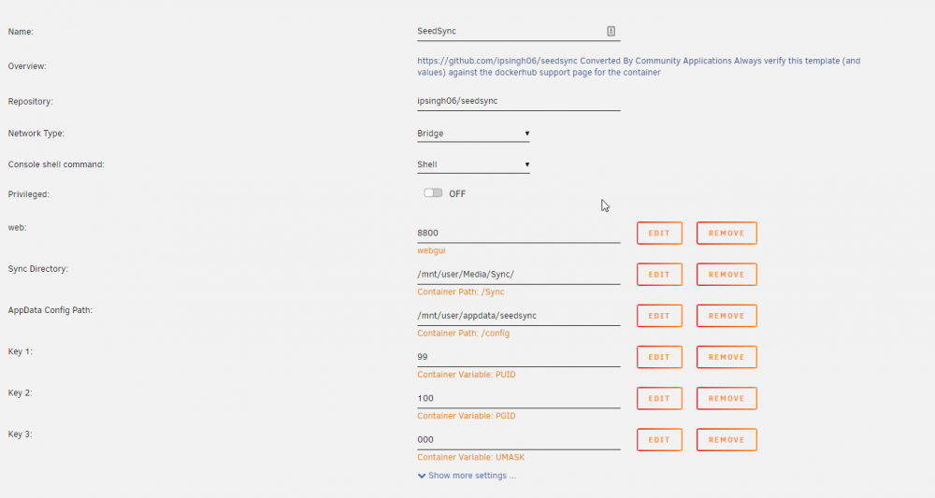
Task: Click the 'AppData Config Path:' label
Action: [x=50, y=310]
